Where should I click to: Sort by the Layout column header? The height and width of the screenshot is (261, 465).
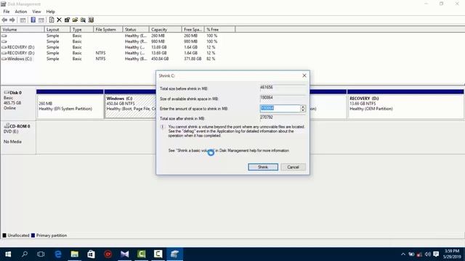tap(57, 30)
